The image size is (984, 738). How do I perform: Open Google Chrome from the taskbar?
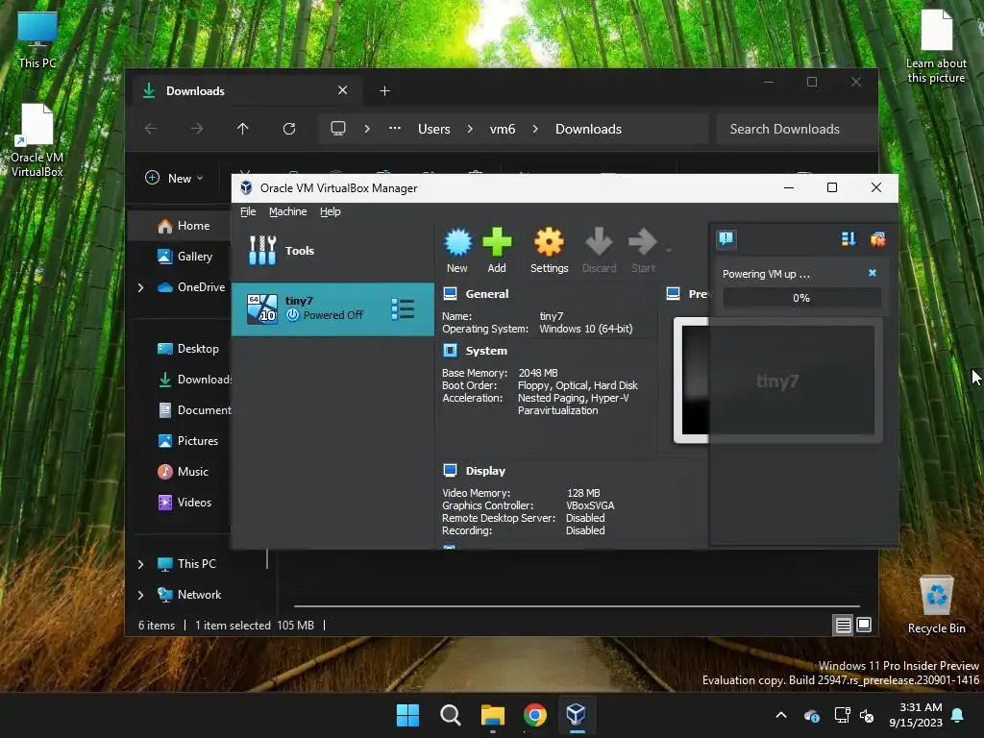tap(534, 715)
